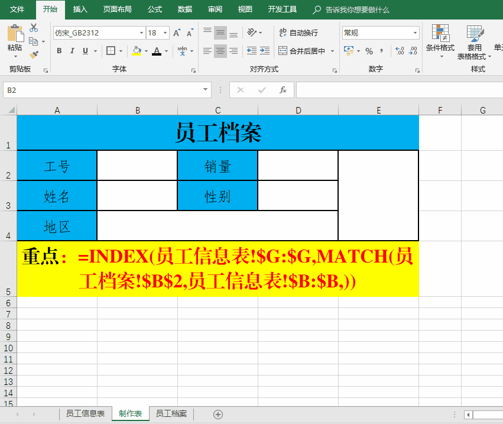The image size is (503, 424).
Task: Open the fill color dropdown arrow
Action: pyautogui.click(x=146, y=51)
